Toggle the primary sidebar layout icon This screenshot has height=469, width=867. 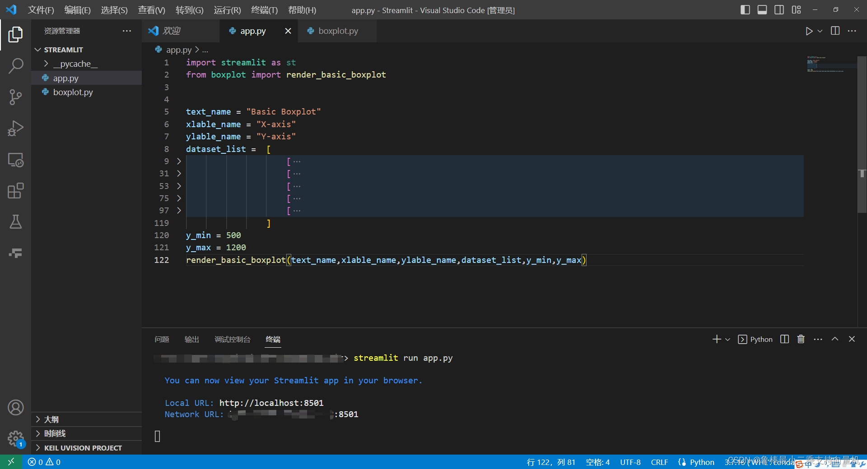tap(745, 9)
